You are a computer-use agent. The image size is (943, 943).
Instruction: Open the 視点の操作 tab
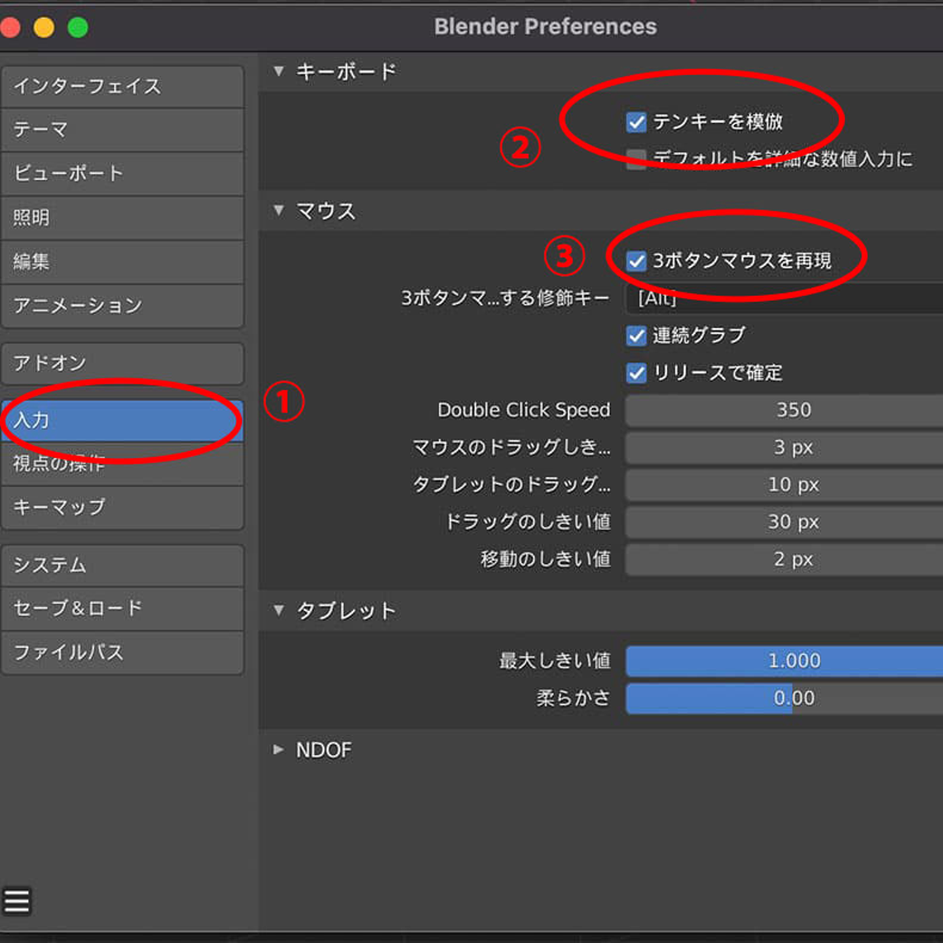point(122,464)
